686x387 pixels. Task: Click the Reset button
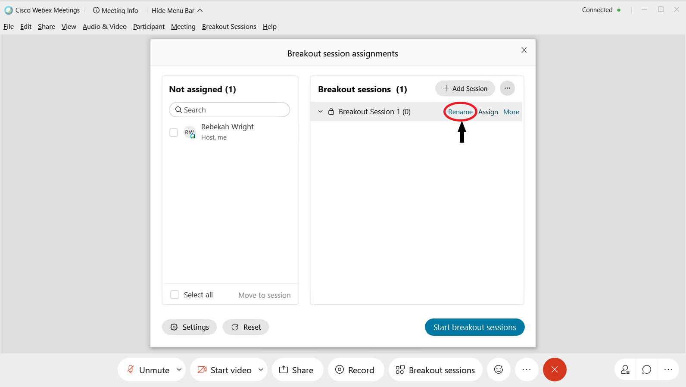(x=246, y=327)
